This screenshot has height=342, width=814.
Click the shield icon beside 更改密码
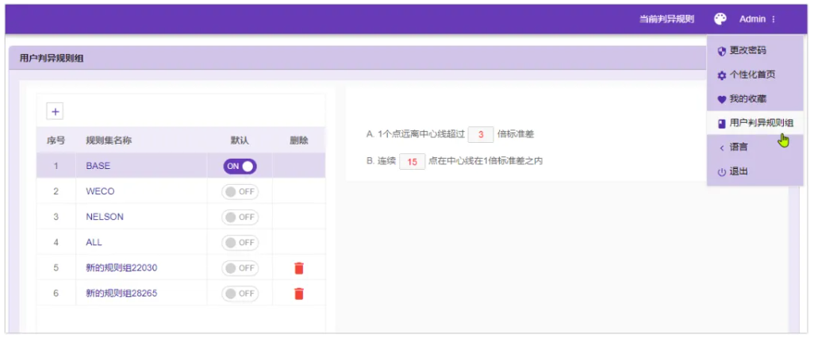721,51
